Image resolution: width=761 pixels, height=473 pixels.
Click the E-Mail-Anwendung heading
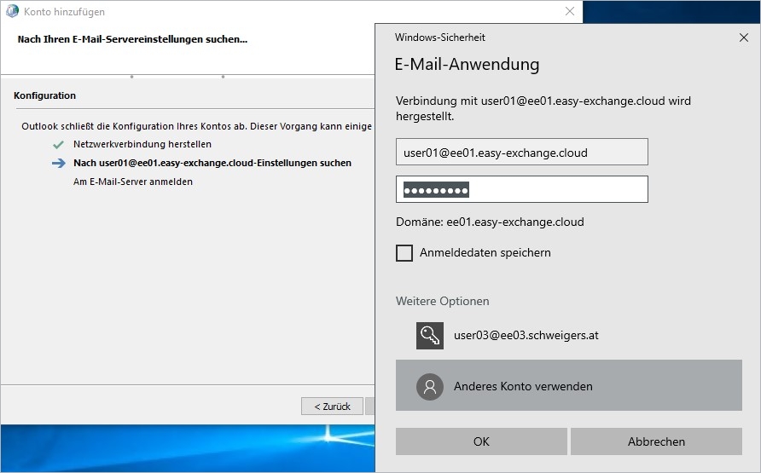pos(467,64)
